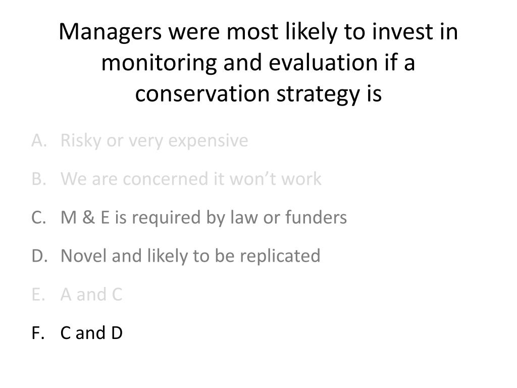Image resolution: width=517 pixels, height=388 pixels.
Task: Click the word 'replicated' in option D
Action: point(280,256)
